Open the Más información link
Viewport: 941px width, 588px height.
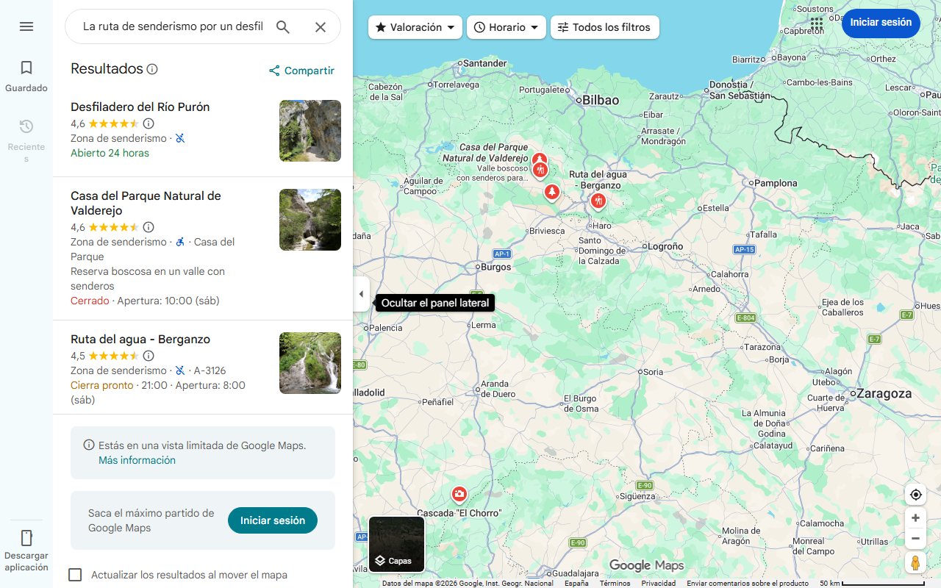coord(137,459)
